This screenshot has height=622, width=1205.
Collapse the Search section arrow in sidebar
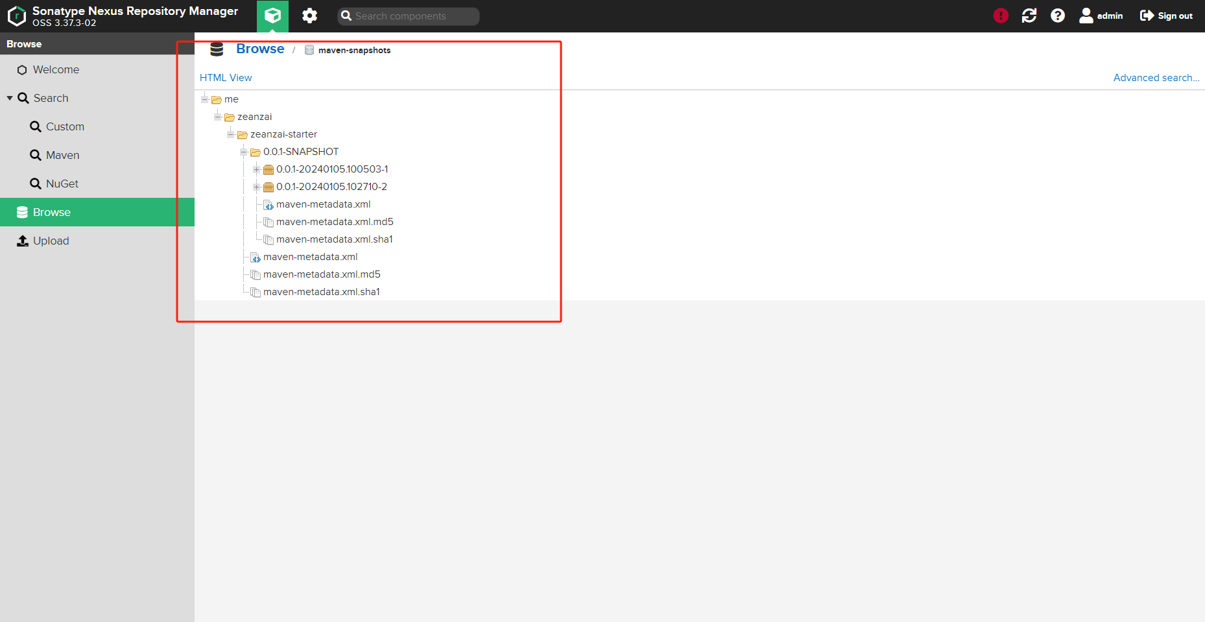(x=10, y=99)
